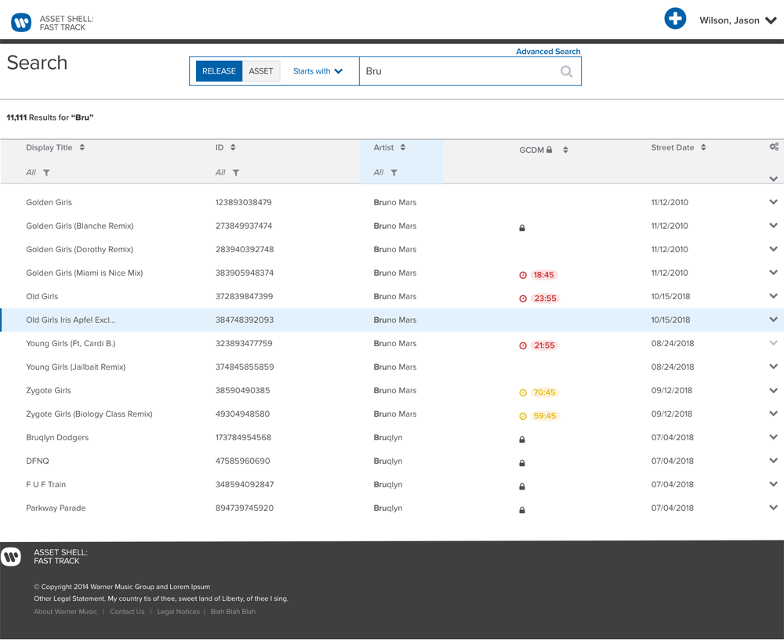This screenshot has height=640, width=784.
Task: Click the blue plus icon in the header
Action: click(675, 19)
